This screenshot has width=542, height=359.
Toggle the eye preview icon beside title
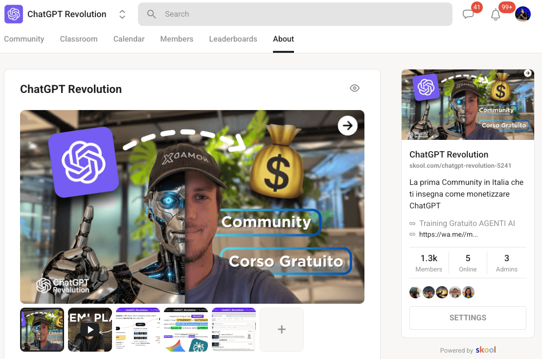pyautogui.click(x=355, y=88)
